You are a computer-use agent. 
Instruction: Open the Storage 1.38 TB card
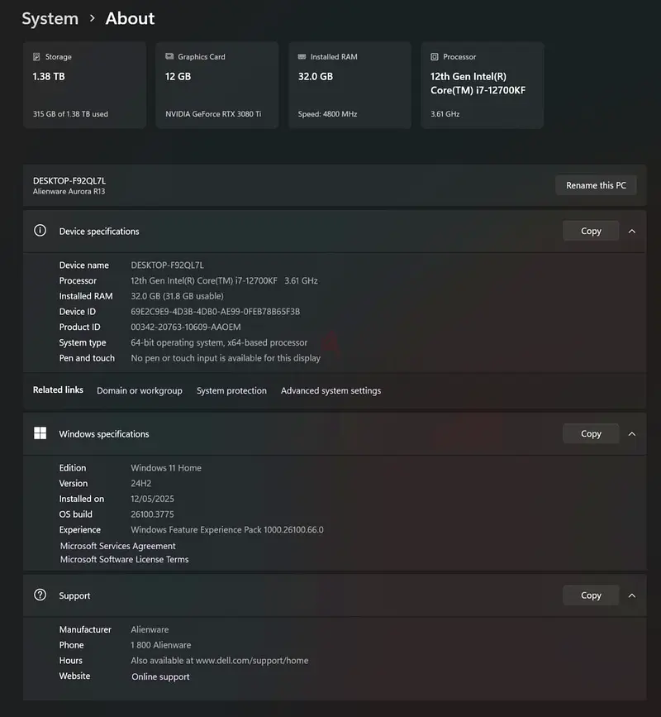click(84, 85)
